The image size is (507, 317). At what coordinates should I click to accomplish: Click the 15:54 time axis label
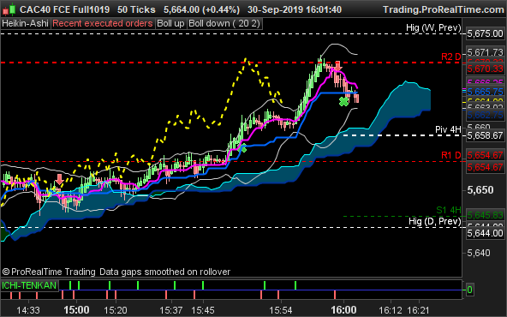pyautogui.click(x=281, y=310)
